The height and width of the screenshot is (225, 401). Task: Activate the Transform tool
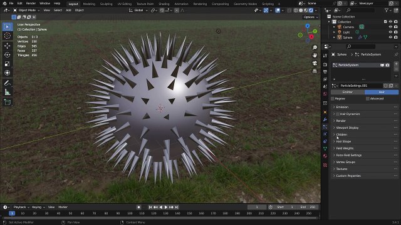point(8,73)
